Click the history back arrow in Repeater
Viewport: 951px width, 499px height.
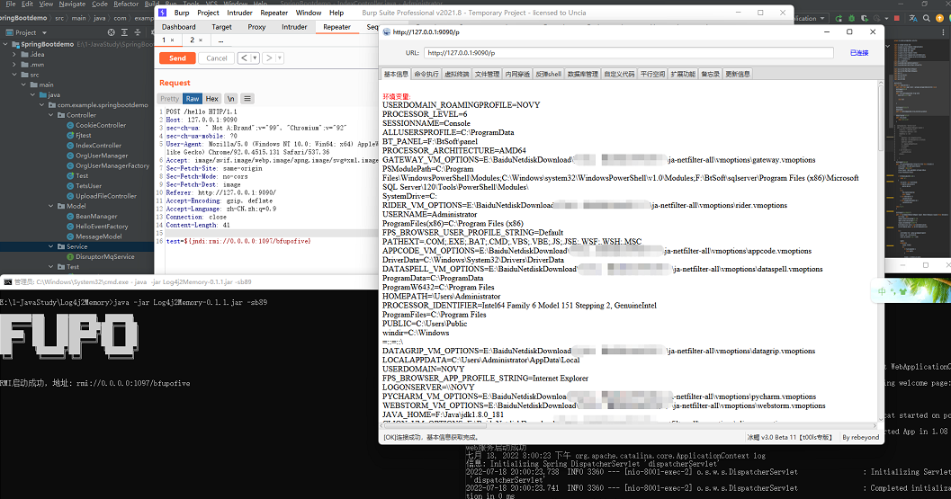tap(244, 58)
